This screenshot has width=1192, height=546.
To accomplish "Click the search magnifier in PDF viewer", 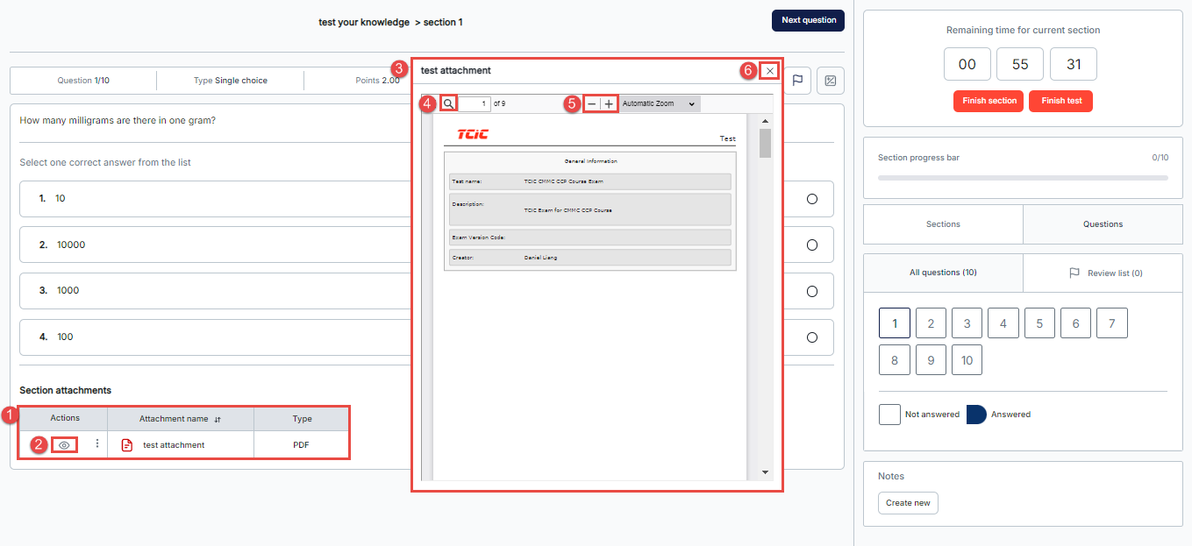I will coord(448,103).
